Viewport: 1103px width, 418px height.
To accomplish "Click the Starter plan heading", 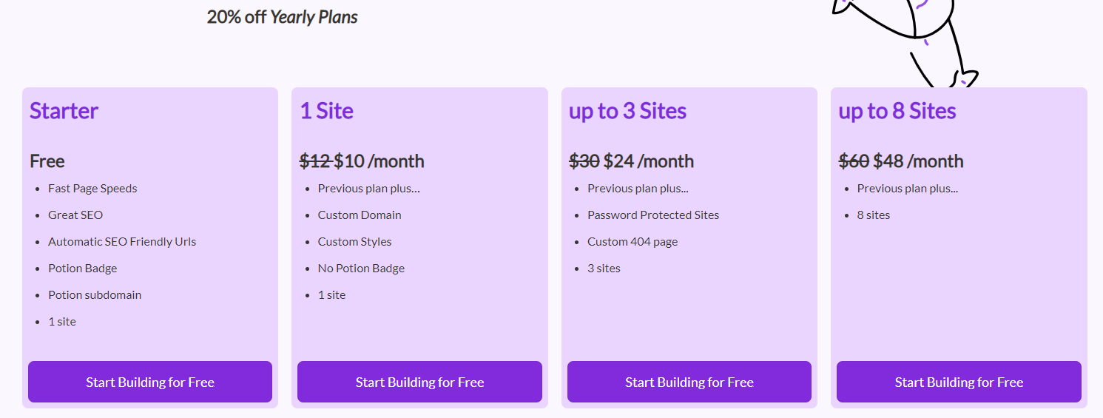I will (x=64, y=111).
